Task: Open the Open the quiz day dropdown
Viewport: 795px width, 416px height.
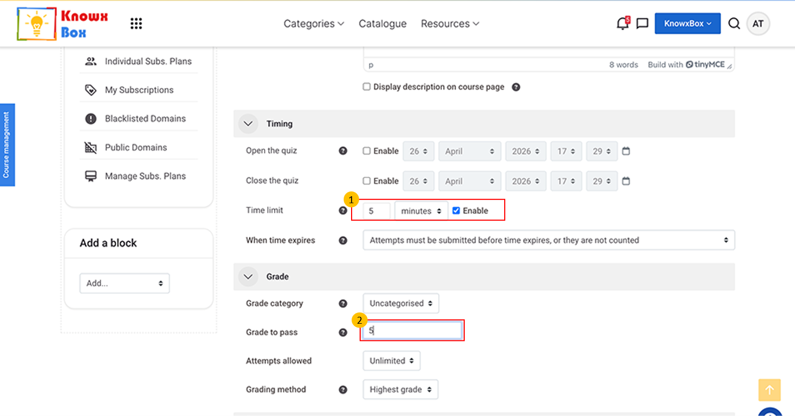Action: click(x=419, y=151)
